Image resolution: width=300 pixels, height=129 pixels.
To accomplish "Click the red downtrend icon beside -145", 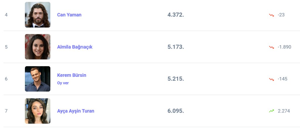I will point(272,79).
